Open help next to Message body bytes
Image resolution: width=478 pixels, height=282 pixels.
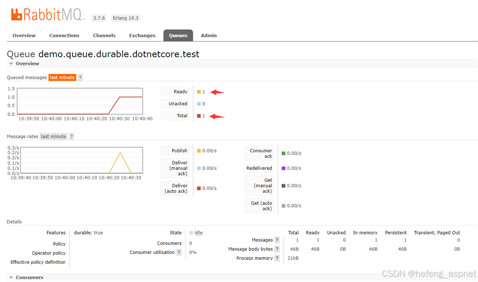(x=277, y=249)
